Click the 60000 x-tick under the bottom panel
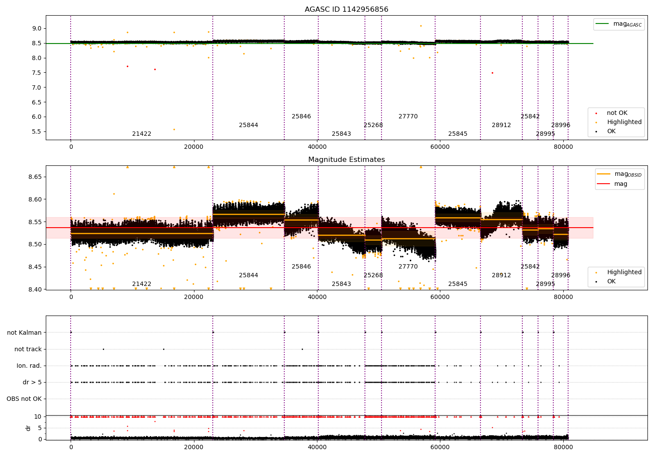This screenshot has height=457, width=654. (x=440, y=447)
